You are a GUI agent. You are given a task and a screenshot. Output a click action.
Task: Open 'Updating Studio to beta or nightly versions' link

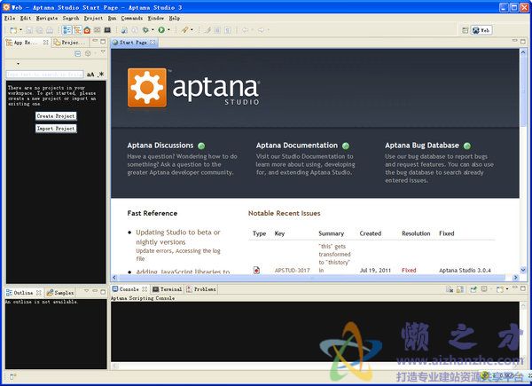point(178,237)
